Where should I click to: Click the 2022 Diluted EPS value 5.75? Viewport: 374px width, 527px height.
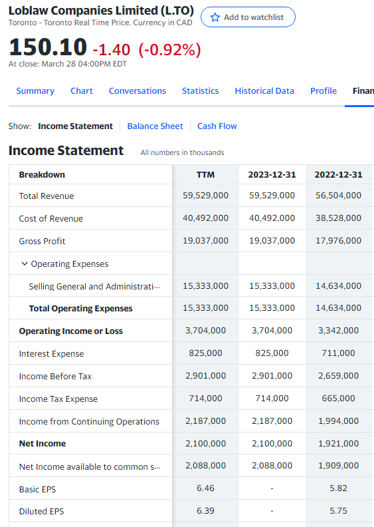click(x=338, y=510)
